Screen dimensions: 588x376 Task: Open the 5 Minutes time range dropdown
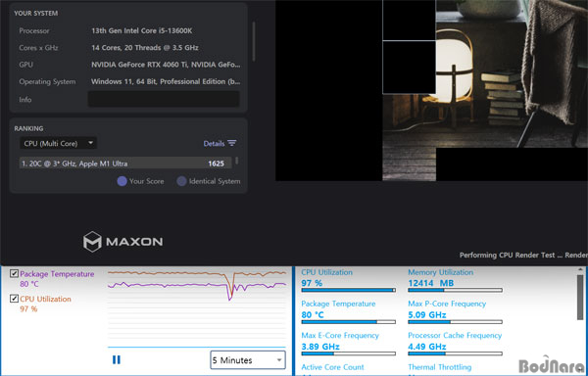(x=248, y=360)
